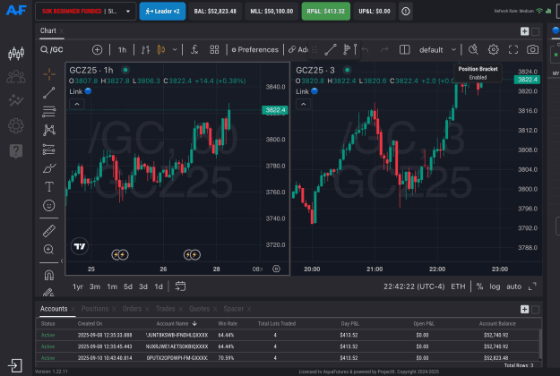Open the time axis settings gear

(x=276, y=269)
